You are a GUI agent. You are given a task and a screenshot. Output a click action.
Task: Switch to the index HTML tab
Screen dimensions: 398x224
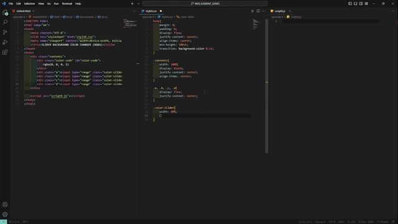point(24,11)
